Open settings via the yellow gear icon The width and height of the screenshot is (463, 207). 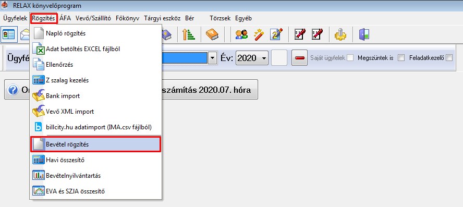tap(340, 34)
